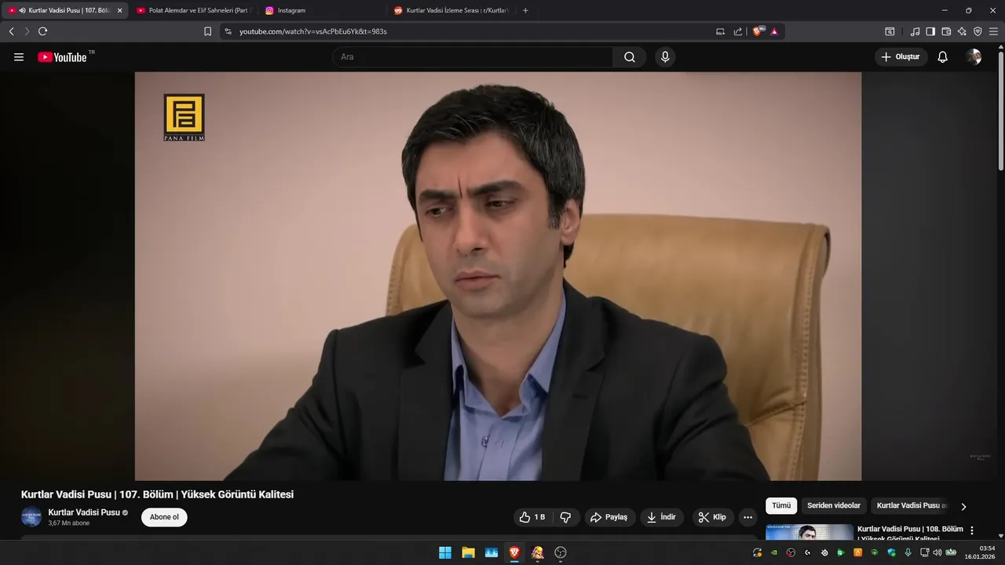This screenshot has height=565, width=1005.
Task: Install app via address bar screen icon
Action: coord(720,31)
